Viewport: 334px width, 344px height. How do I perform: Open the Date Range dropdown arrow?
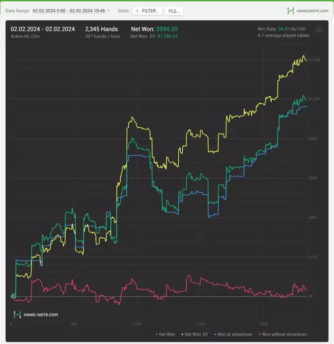(109, 11)
